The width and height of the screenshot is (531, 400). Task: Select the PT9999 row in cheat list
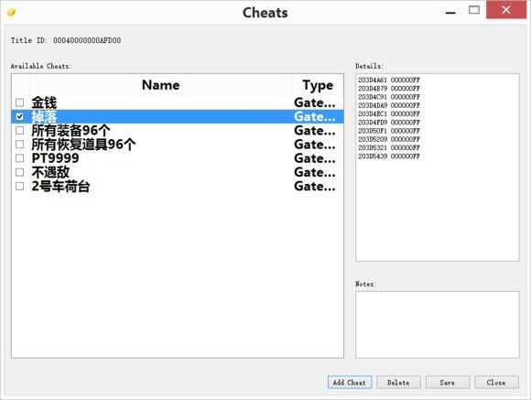(178, 158)
